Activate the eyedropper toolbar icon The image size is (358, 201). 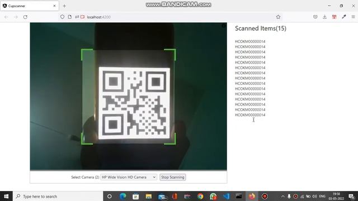344,17
